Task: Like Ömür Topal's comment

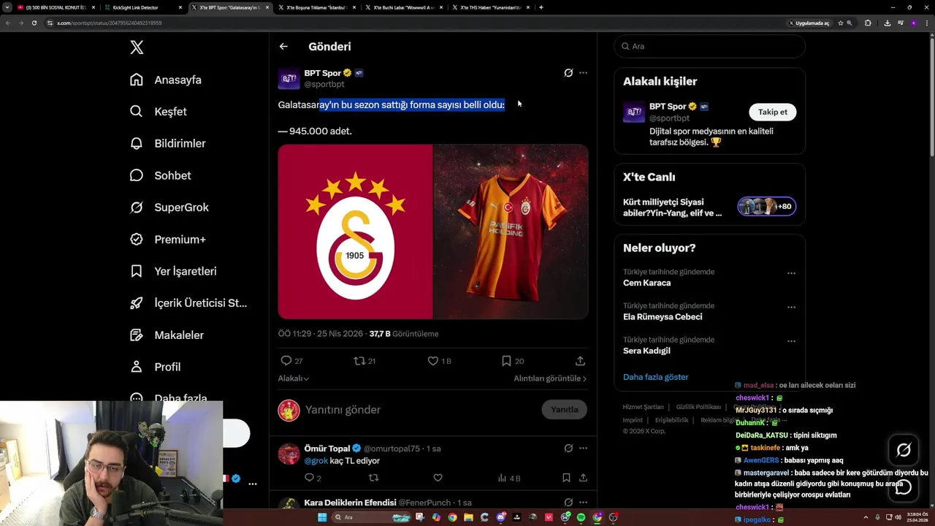Action: click(438, 478)
